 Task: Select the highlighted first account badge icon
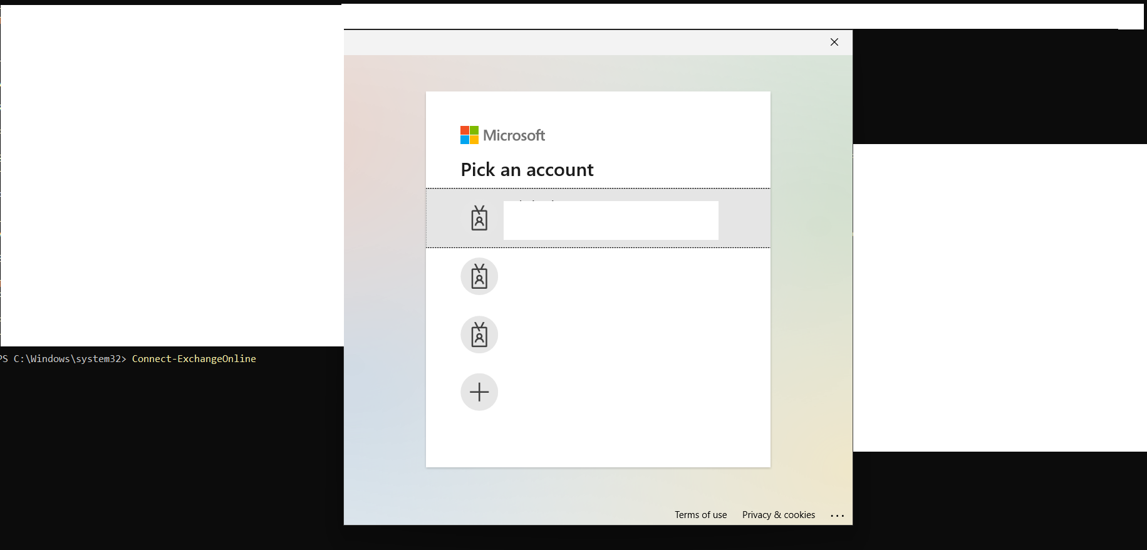pyautogui.click(x=479, y=218)
